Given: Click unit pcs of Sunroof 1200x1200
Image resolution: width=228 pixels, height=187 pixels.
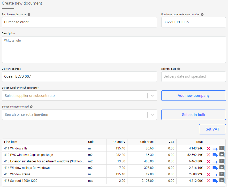Looking at the screenshot, I should tap(90, 181).
